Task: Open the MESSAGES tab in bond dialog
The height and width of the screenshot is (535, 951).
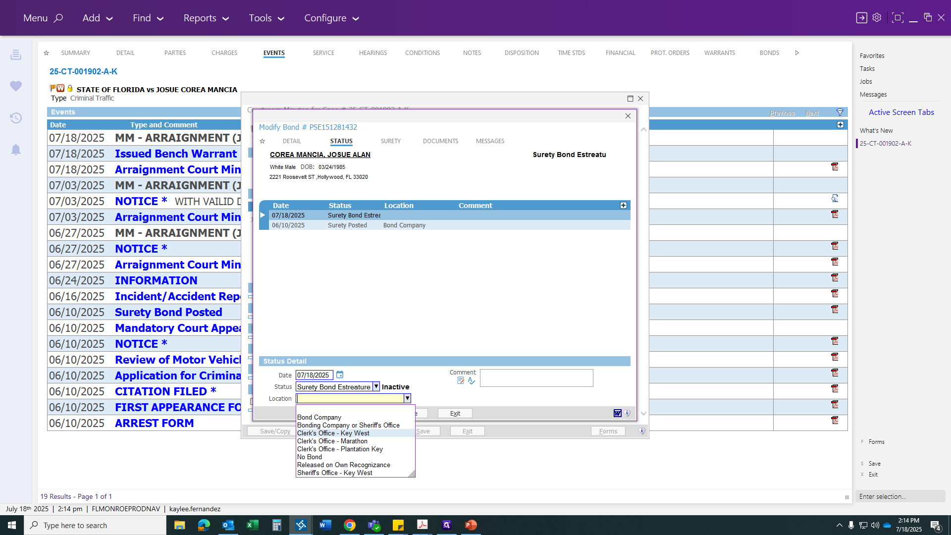Action: point(490,141)
